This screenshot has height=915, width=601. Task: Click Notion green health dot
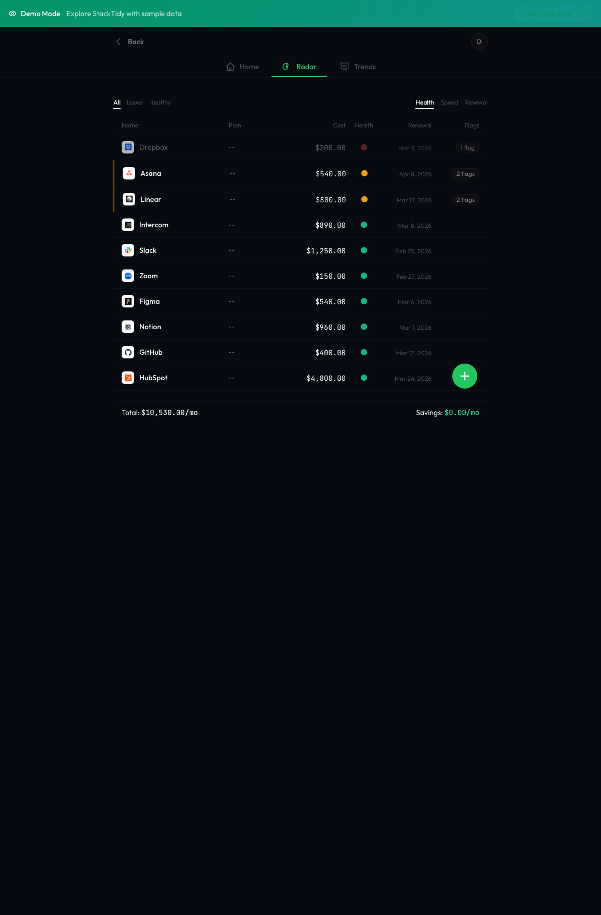coord(364,327)
